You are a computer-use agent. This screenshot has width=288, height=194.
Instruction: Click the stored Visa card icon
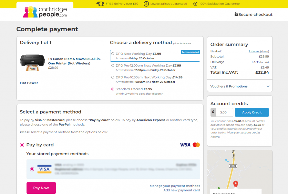[44, 169]
